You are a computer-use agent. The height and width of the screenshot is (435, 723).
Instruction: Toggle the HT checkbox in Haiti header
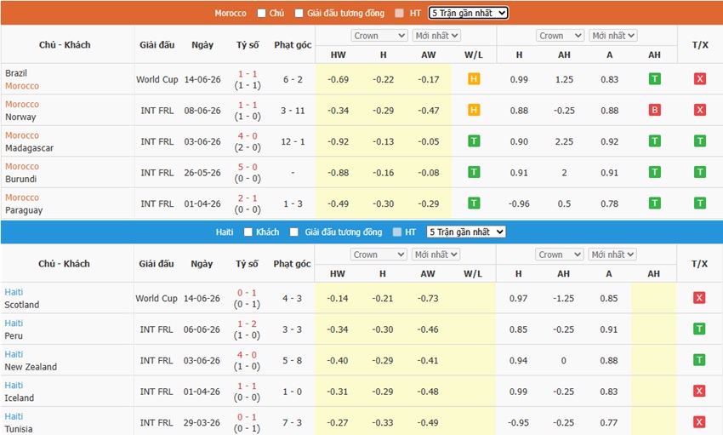(x=397, y=232)
